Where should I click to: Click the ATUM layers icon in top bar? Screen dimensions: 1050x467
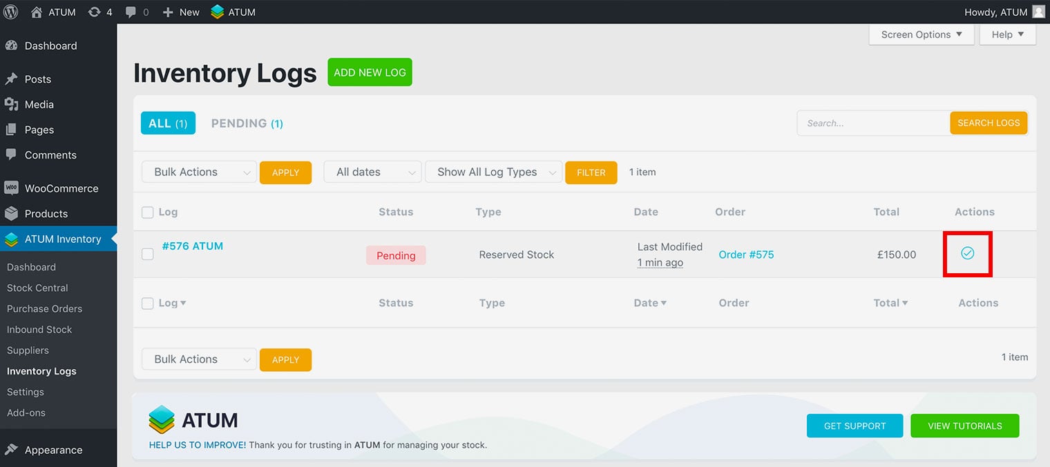click(218, 12)
